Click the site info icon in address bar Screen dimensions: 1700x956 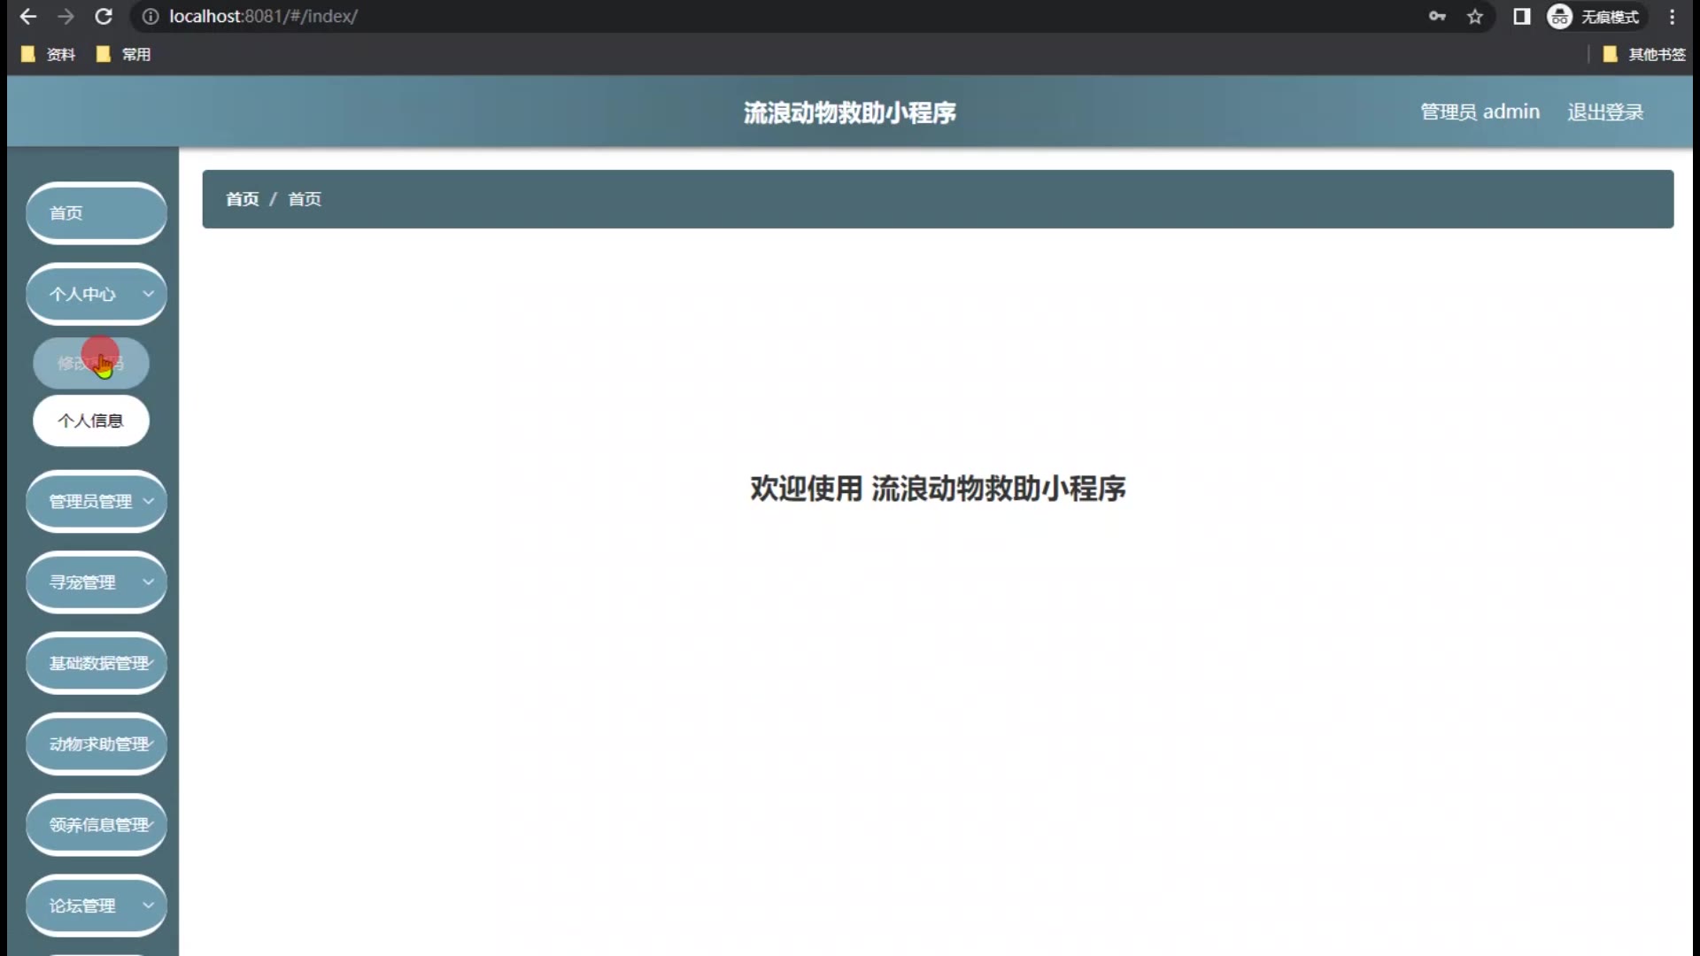151,17
